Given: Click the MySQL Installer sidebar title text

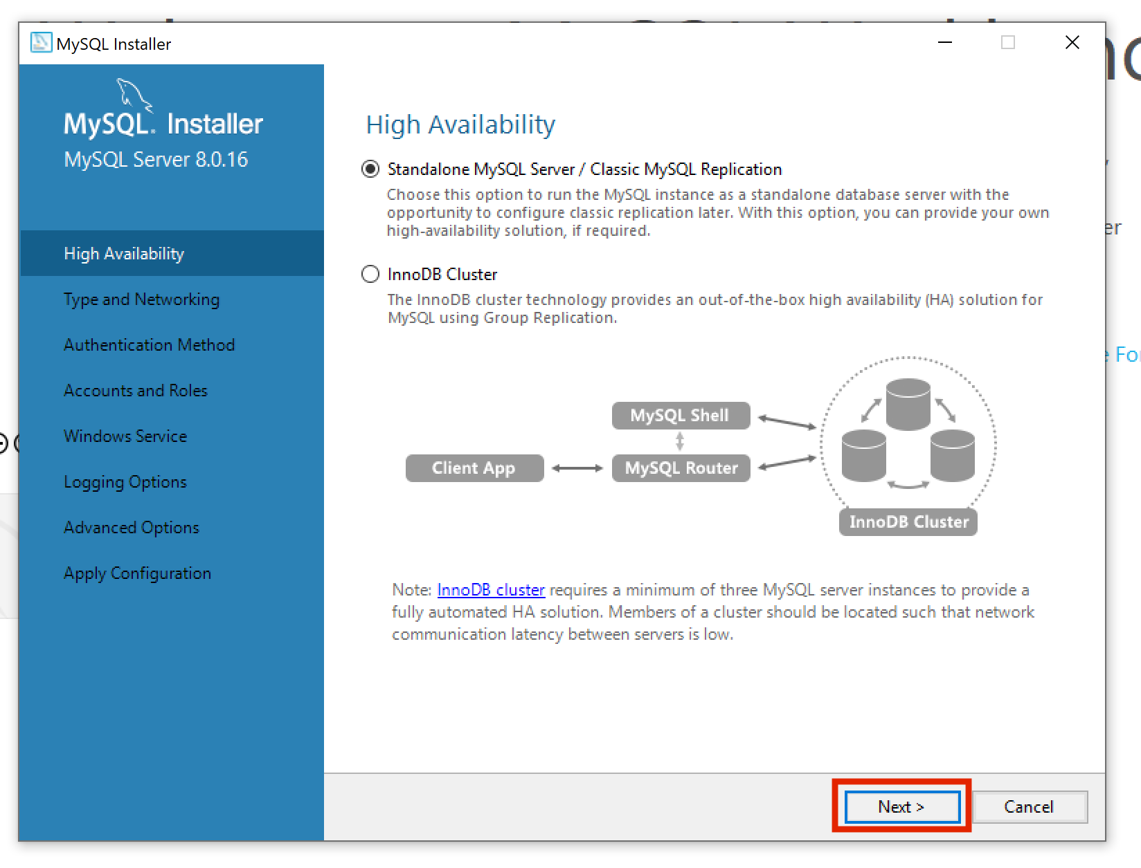Looking at the screenshot, I should point(163,124).
